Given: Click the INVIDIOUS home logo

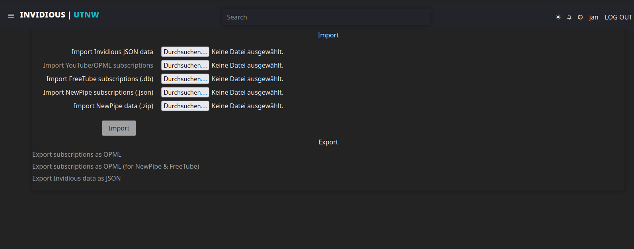Looking at the screenshot, I should pyautogui.click(x=43, y=15).
